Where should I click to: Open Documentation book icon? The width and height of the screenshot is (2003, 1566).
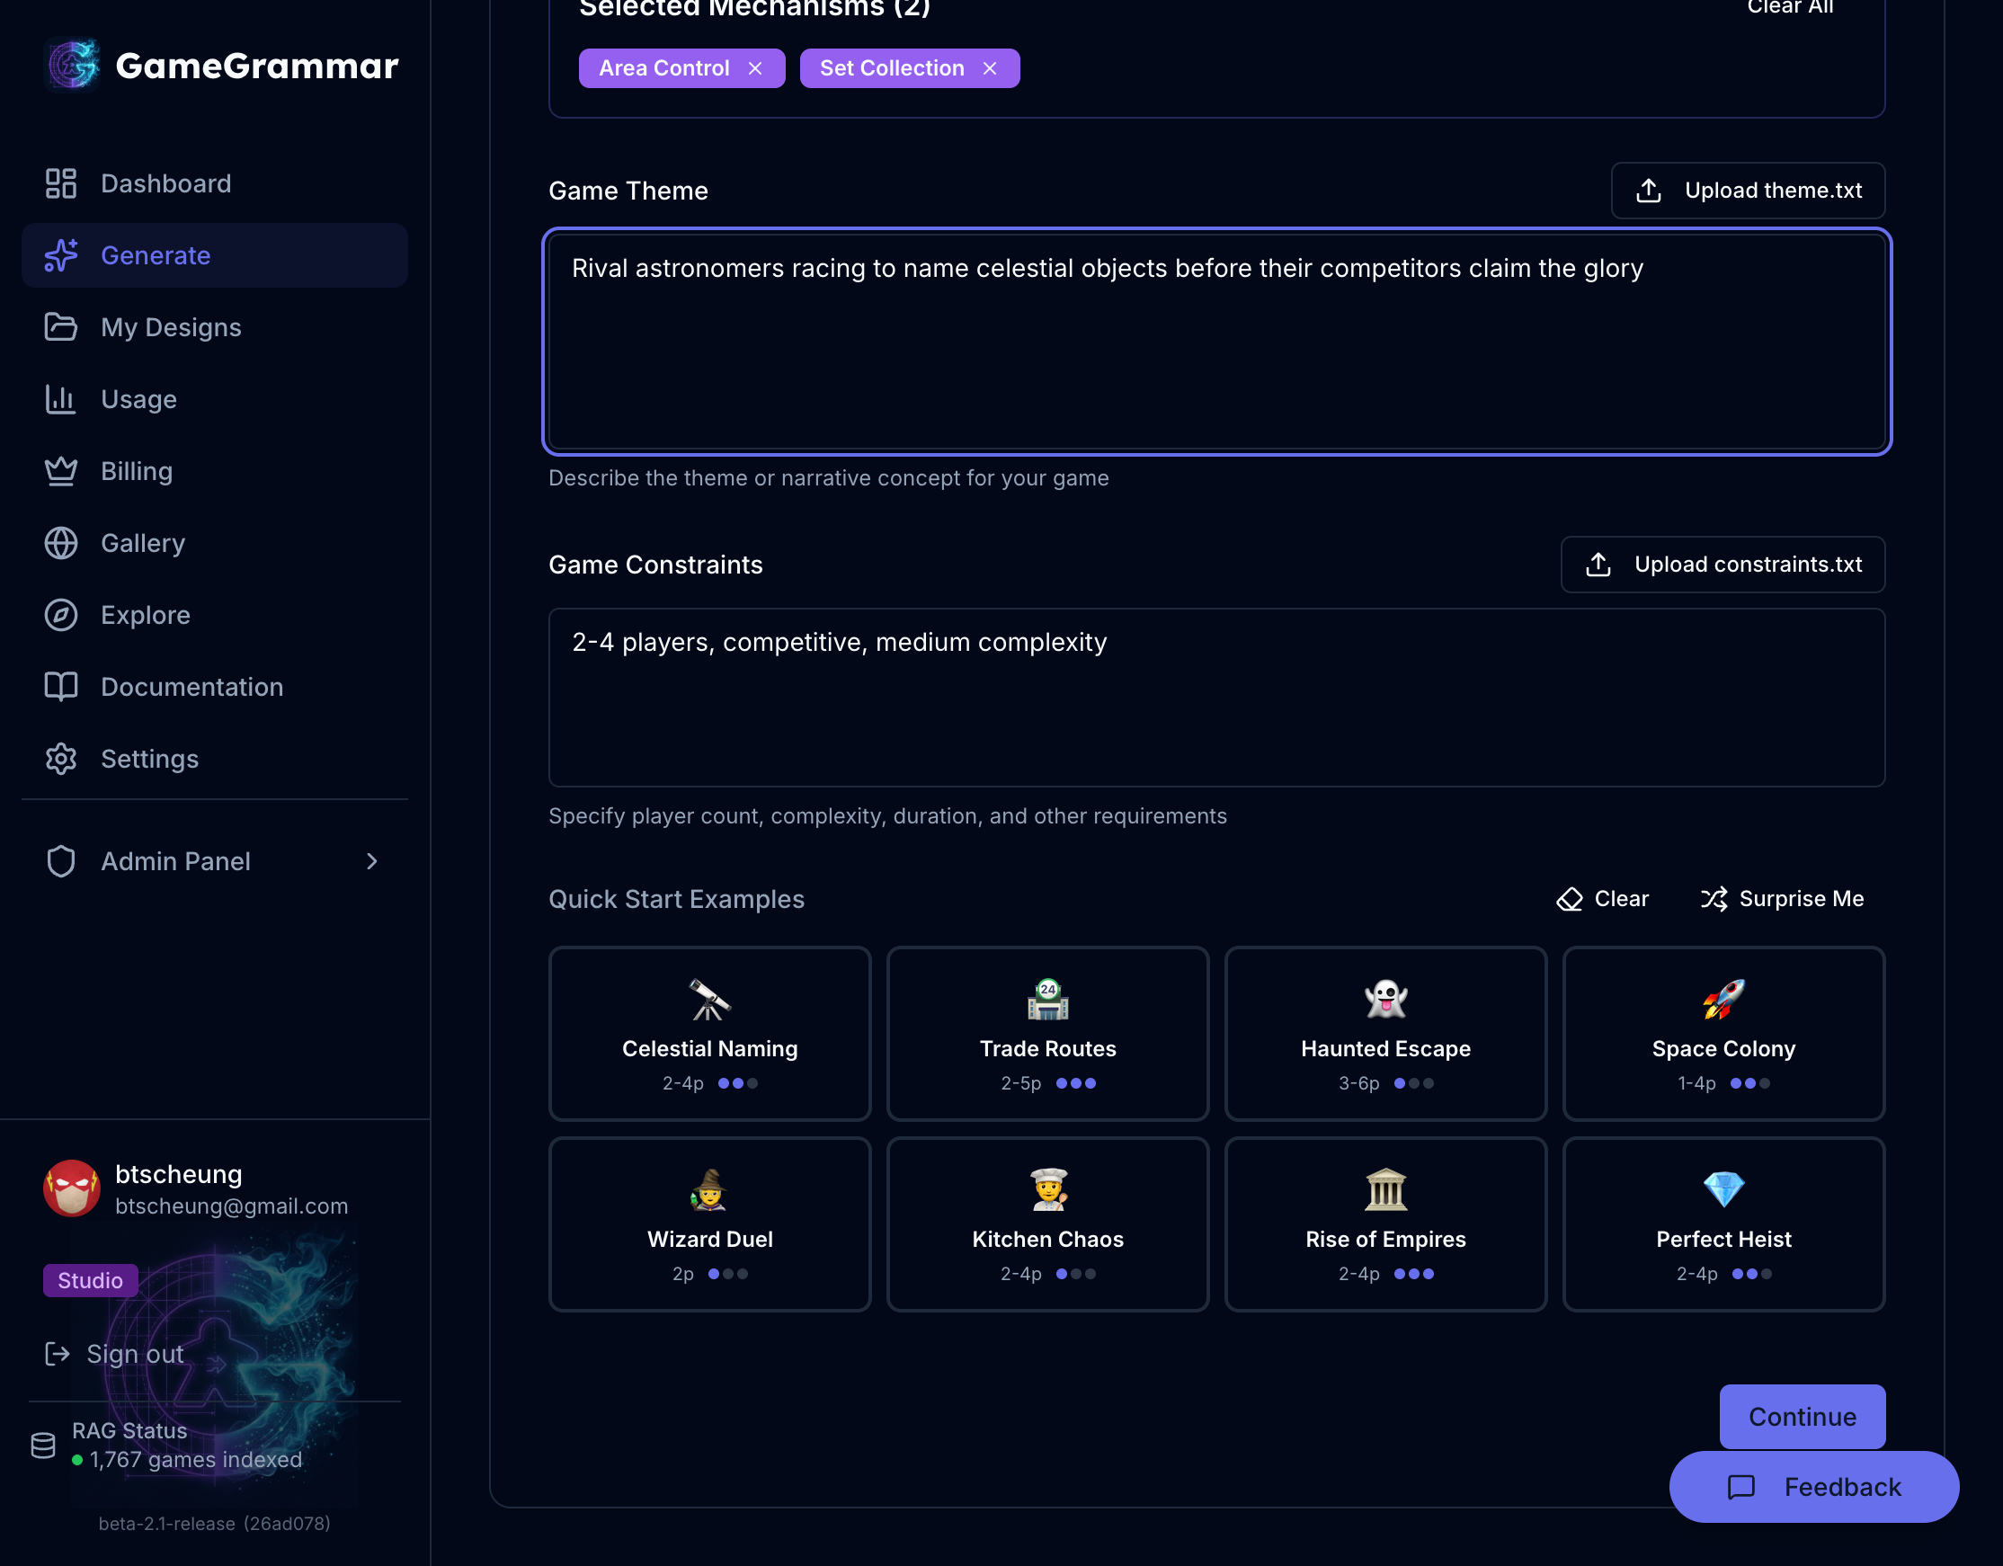click(x=60, y=687)
